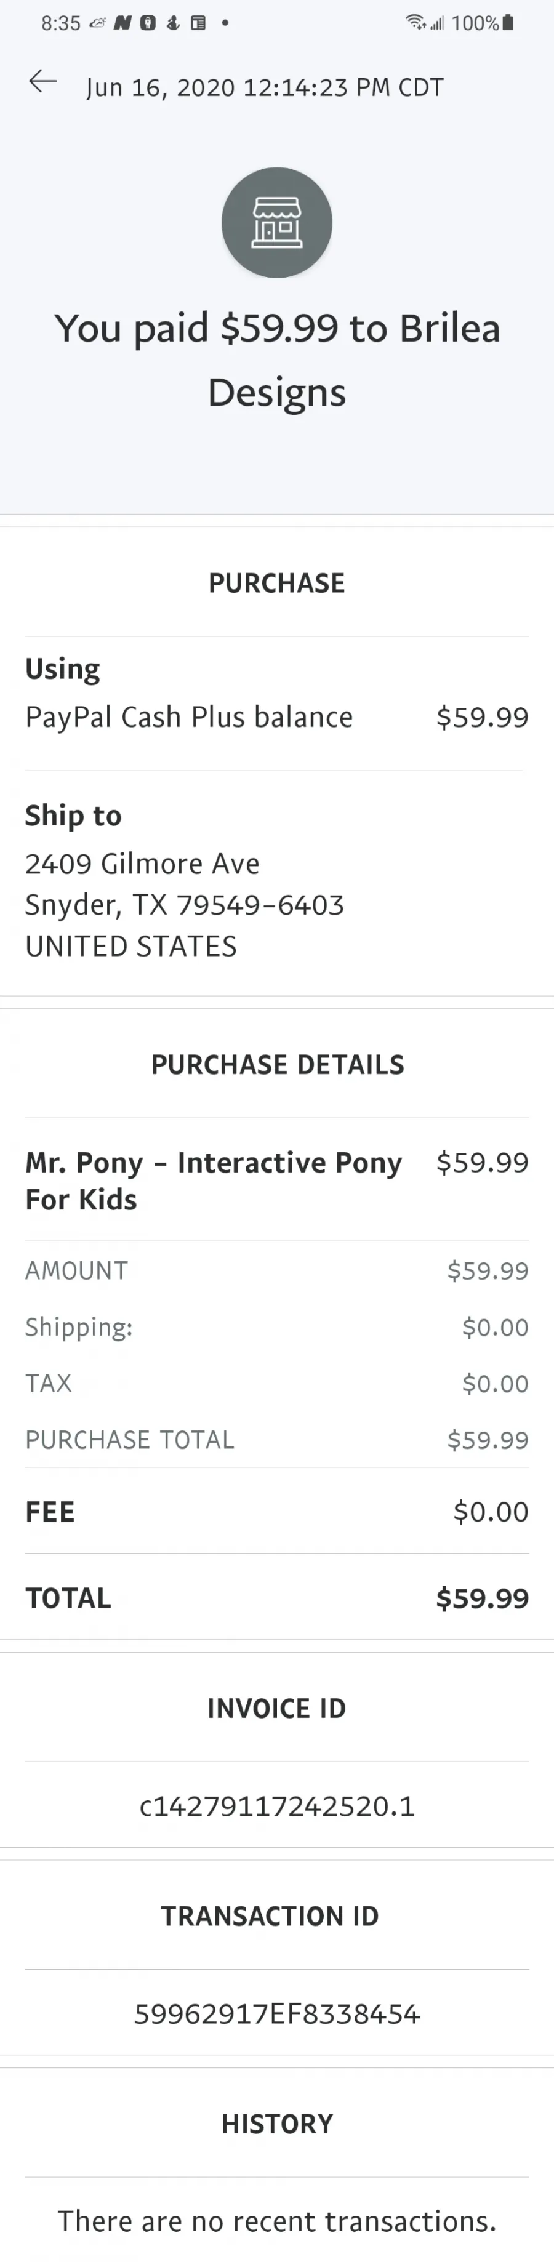Tap the Brilea Designs storefront icon
The height and width of the screenshot is (2262, 554).
point(276,222)
